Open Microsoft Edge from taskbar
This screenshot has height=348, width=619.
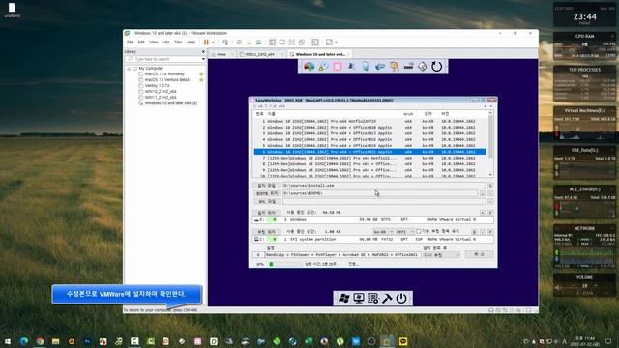(23, 341)
